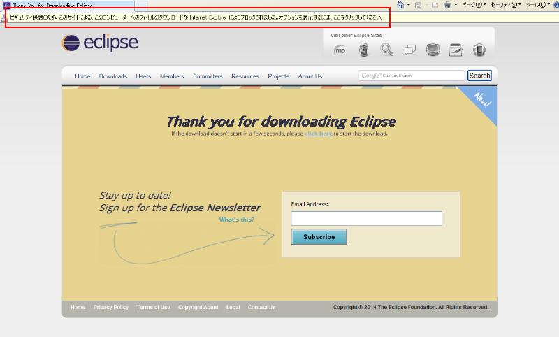
Task: Click the New! corner ribbon
Action: click(481, 101)
